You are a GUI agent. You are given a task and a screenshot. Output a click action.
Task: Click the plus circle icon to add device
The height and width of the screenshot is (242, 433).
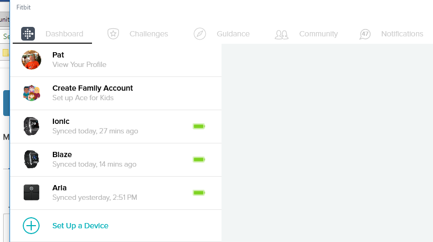pyautogui.click(x=31, y=226)
